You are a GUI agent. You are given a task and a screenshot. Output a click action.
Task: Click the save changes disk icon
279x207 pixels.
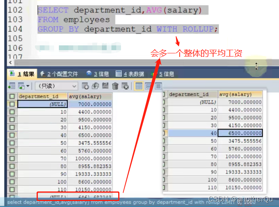click(x=105, y=86)
